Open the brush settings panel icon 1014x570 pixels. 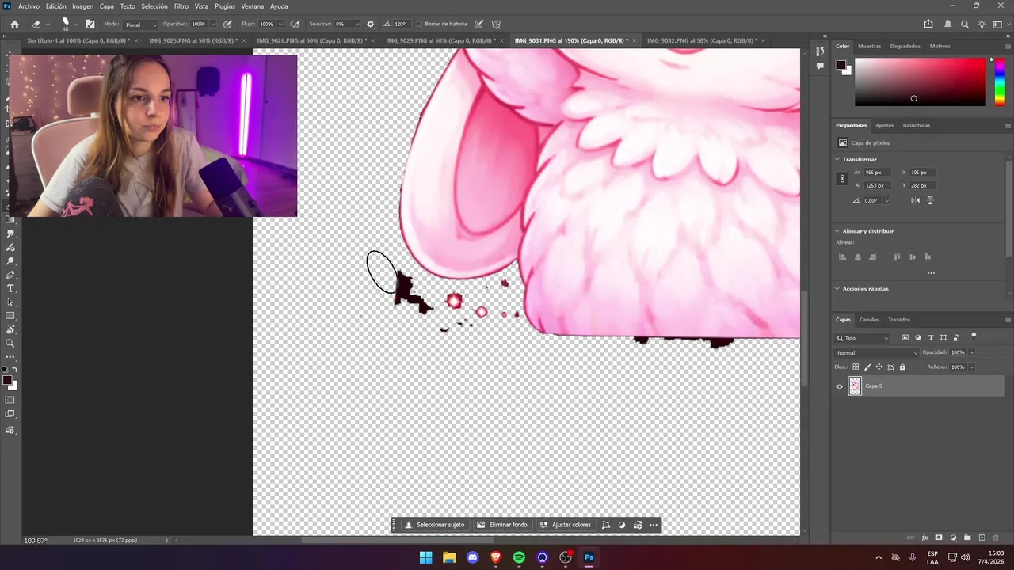point(90,24)
